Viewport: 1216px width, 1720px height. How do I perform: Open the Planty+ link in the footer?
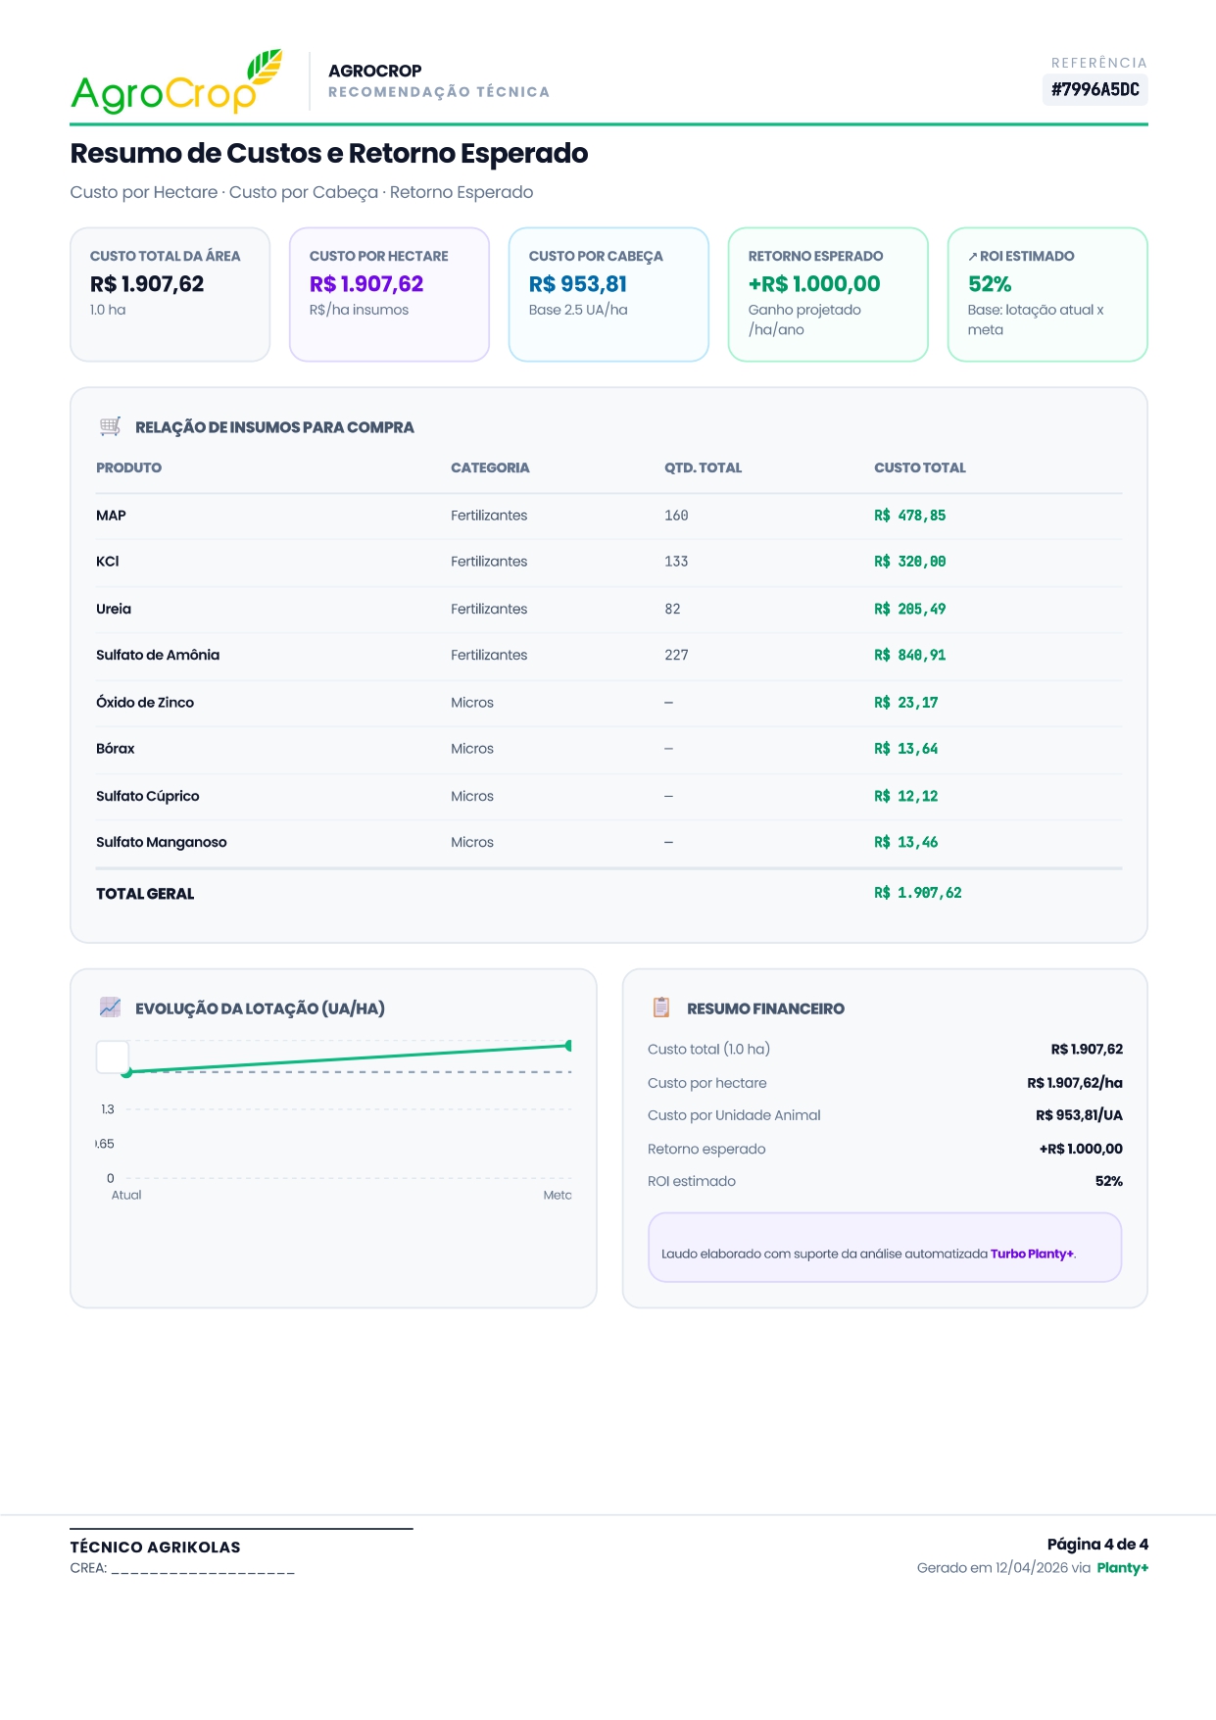1122,1568
